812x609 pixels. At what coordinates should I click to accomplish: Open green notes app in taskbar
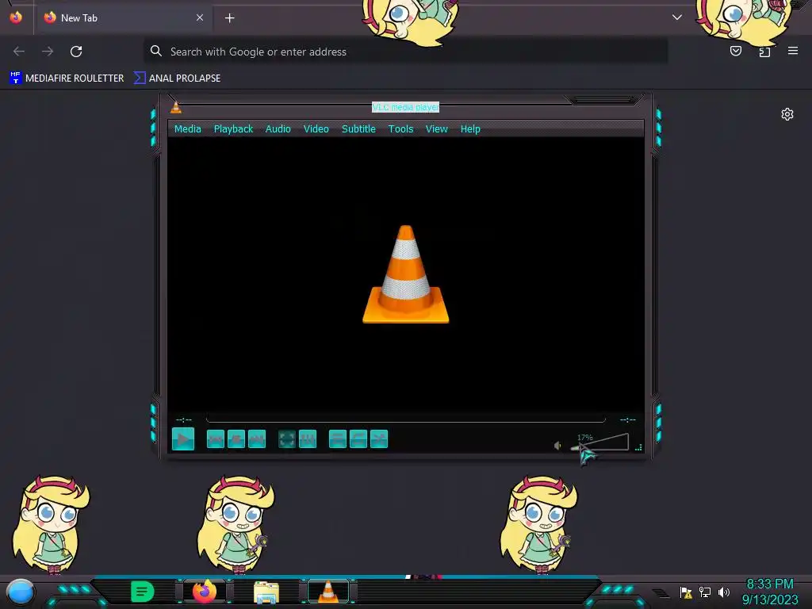(143, 592)
